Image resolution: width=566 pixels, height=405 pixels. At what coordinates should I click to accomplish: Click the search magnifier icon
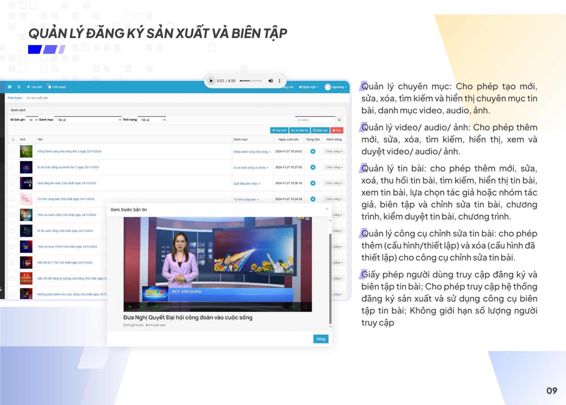coord(339,120)
